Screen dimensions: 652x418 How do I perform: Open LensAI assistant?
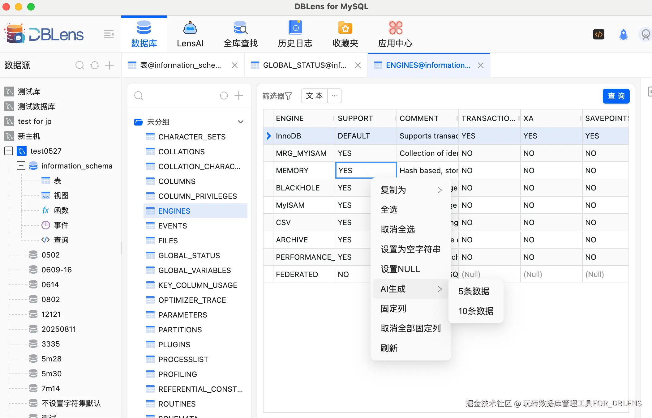click(190, 34)
